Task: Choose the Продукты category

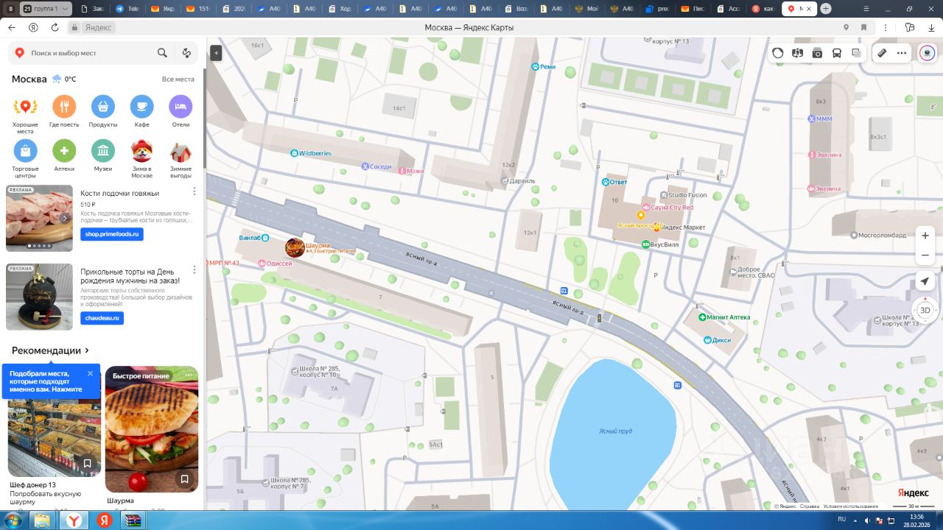Action: pos(103,111)
